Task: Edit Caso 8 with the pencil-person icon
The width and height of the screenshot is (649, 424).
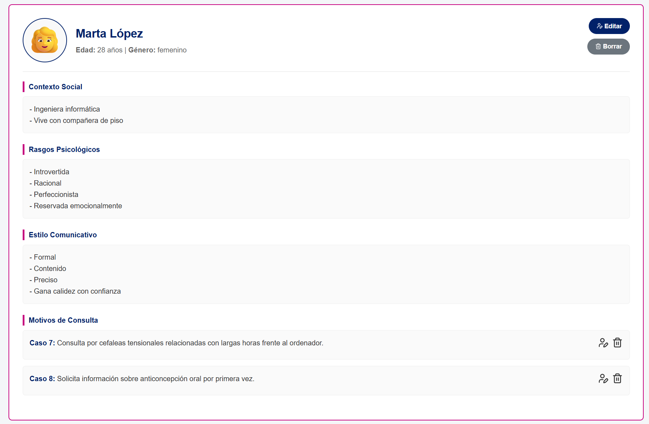Action: point(603,379)
